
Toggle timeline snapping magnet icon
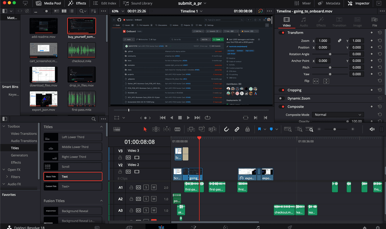227,129
